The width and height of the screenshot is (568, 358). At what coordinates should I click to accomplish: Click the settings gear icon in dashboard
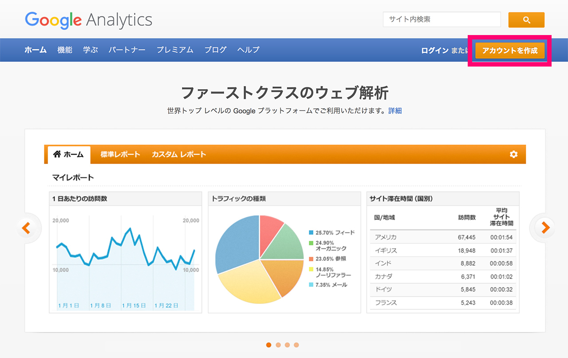[513, 154]
